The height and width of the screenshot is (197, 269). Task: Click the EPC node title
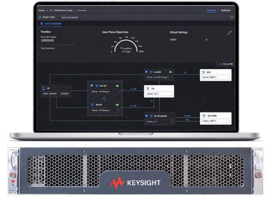pos(209,72)
